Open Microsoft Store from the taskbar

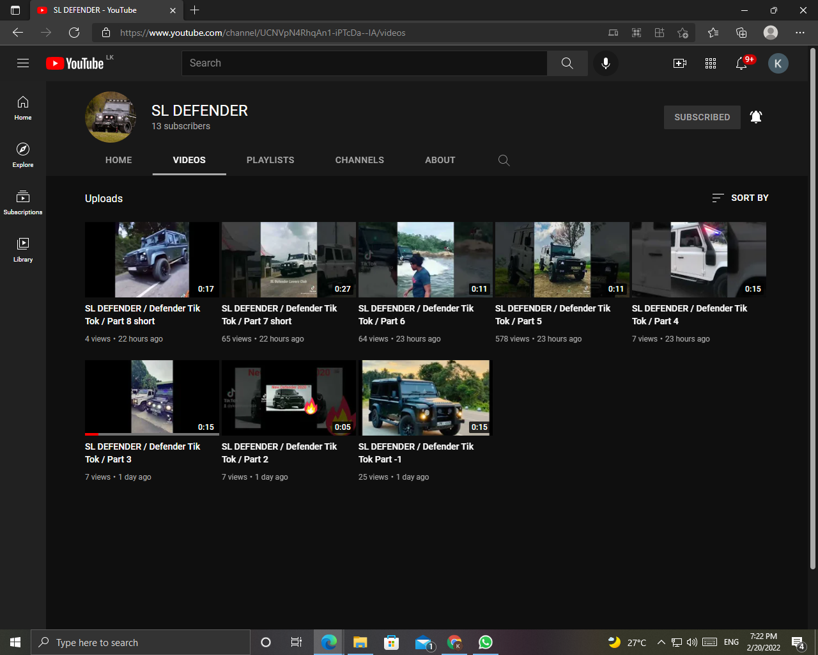coord(392,642)
